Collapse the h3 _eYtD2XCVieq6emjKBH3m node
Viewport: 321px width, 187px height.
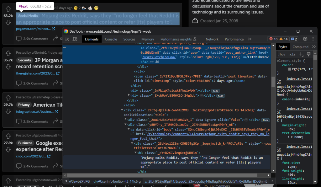point(135,153)
